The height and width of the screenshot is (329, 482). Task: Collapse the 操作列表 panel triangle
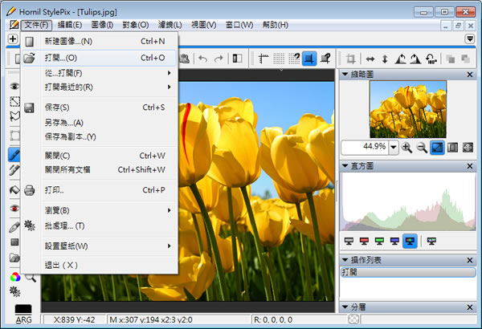tap(345, 260)
